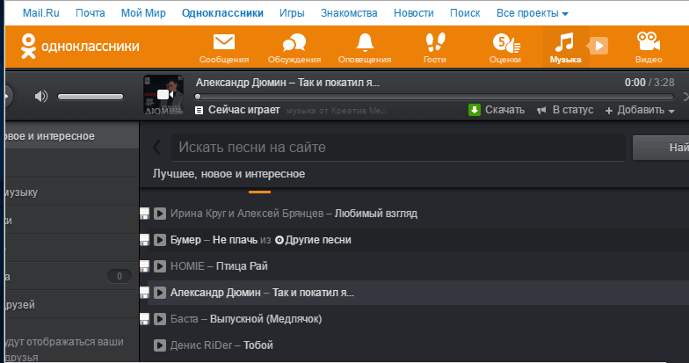Open the Сообщения envelope icon
Screen dimensions: 689x363
[224, 42]
